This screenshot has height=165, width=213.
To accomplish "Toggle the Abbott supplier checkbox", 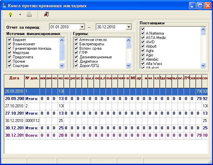I will click(143, 46).
